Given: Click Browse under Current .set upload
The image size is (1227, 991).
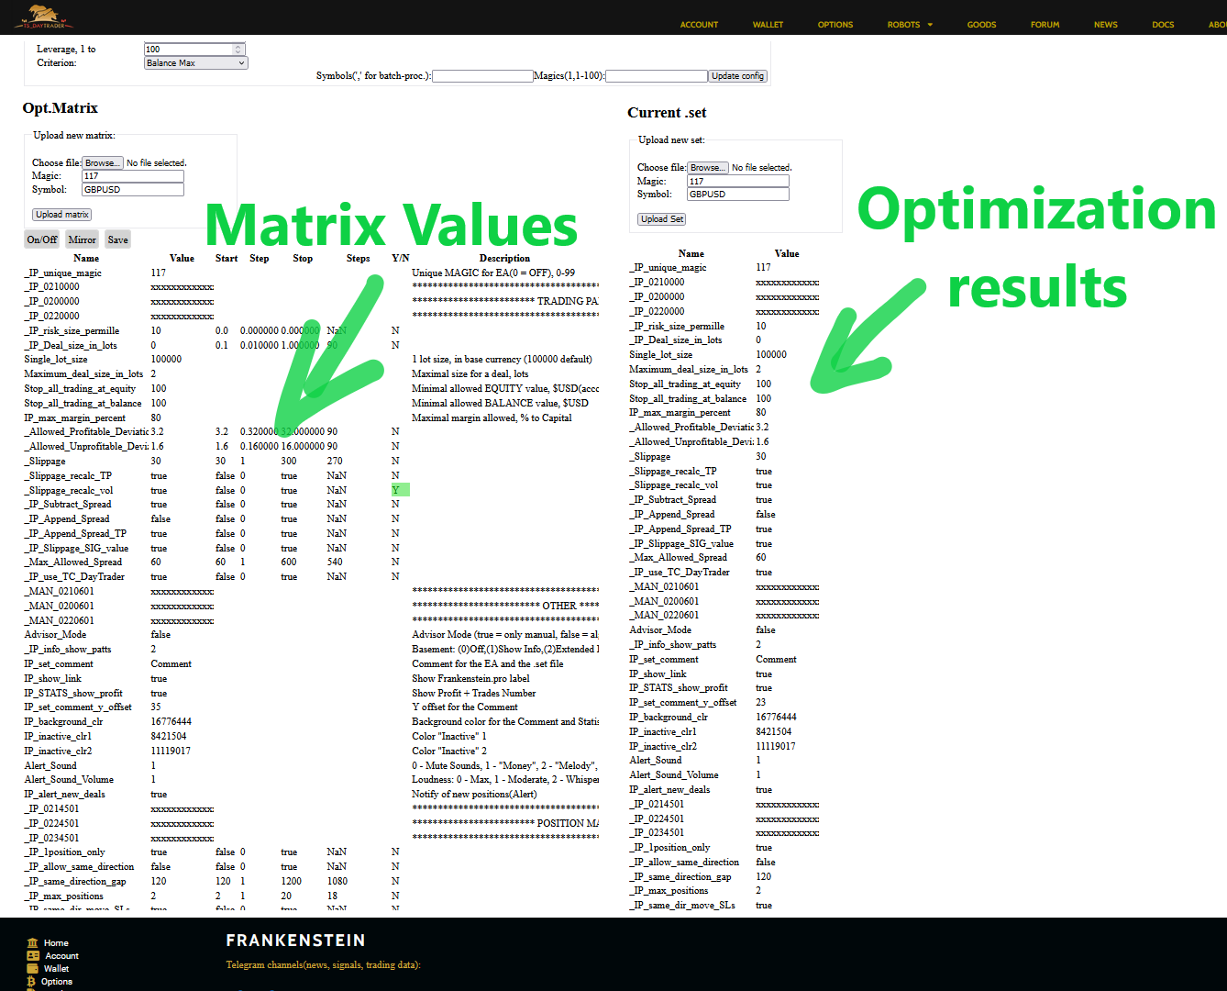Looking at the screenshot, I should tap(708, 168).
